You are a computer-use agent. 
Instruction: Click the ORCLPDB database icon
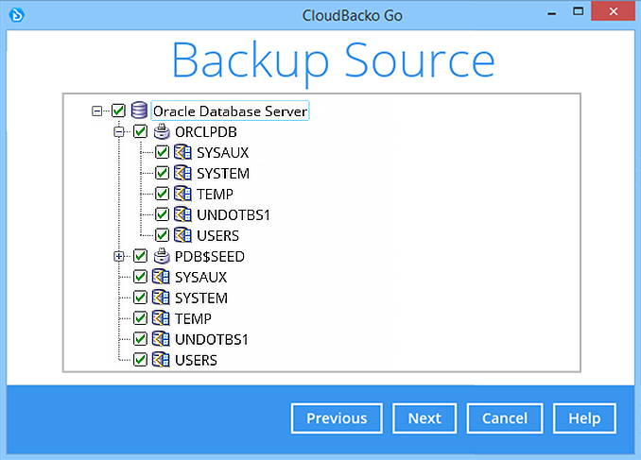pyautogui.click(x=162, y=131)
